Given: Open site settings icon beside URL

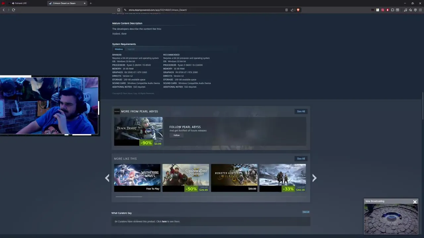Looking at the screenshot, I should coord(125,10).
